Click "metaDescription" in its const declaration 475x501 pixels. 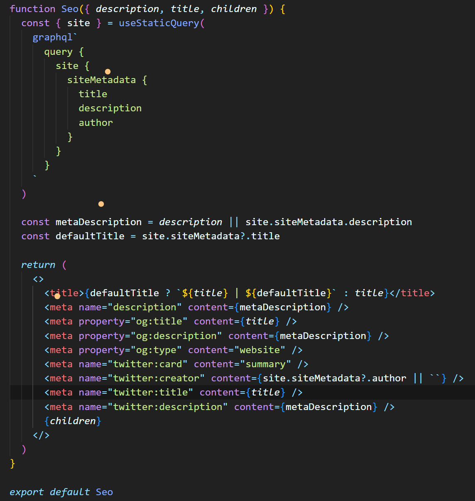tap(98, 222)
